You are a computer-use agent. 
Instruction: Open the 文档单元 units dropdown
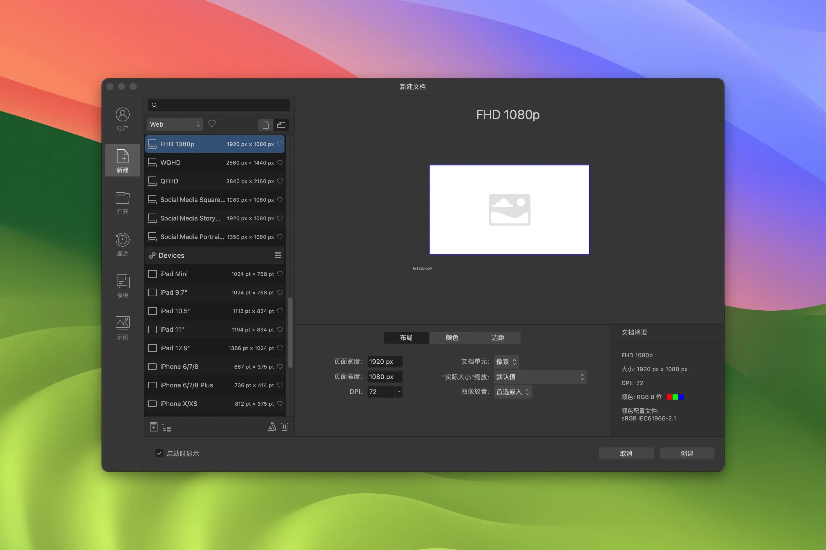(506, 362)
